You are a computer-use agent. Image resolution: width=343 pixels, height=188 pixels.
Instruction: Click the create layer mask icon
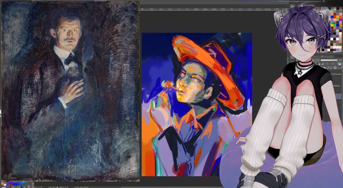(335, 68)
